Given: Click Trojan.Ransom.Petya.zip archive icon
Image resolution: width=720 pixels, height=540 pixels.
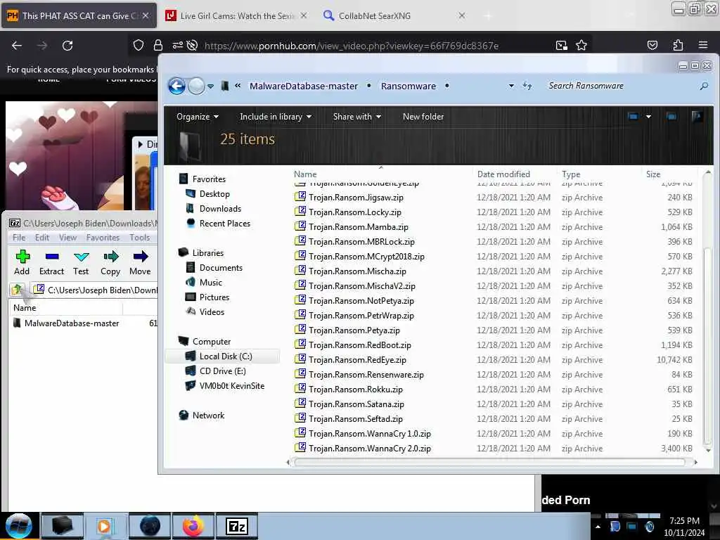Looking at the screenshot, I should tap(300, 330).
